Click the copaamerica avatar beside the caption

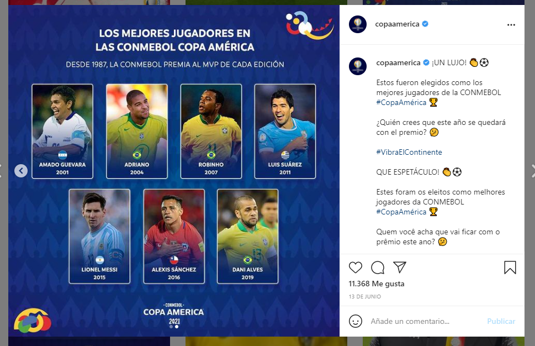coord(358,66)
